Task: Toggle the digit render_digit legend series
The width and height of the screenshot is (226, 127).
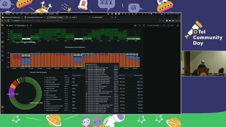Action: pos(50,82)
